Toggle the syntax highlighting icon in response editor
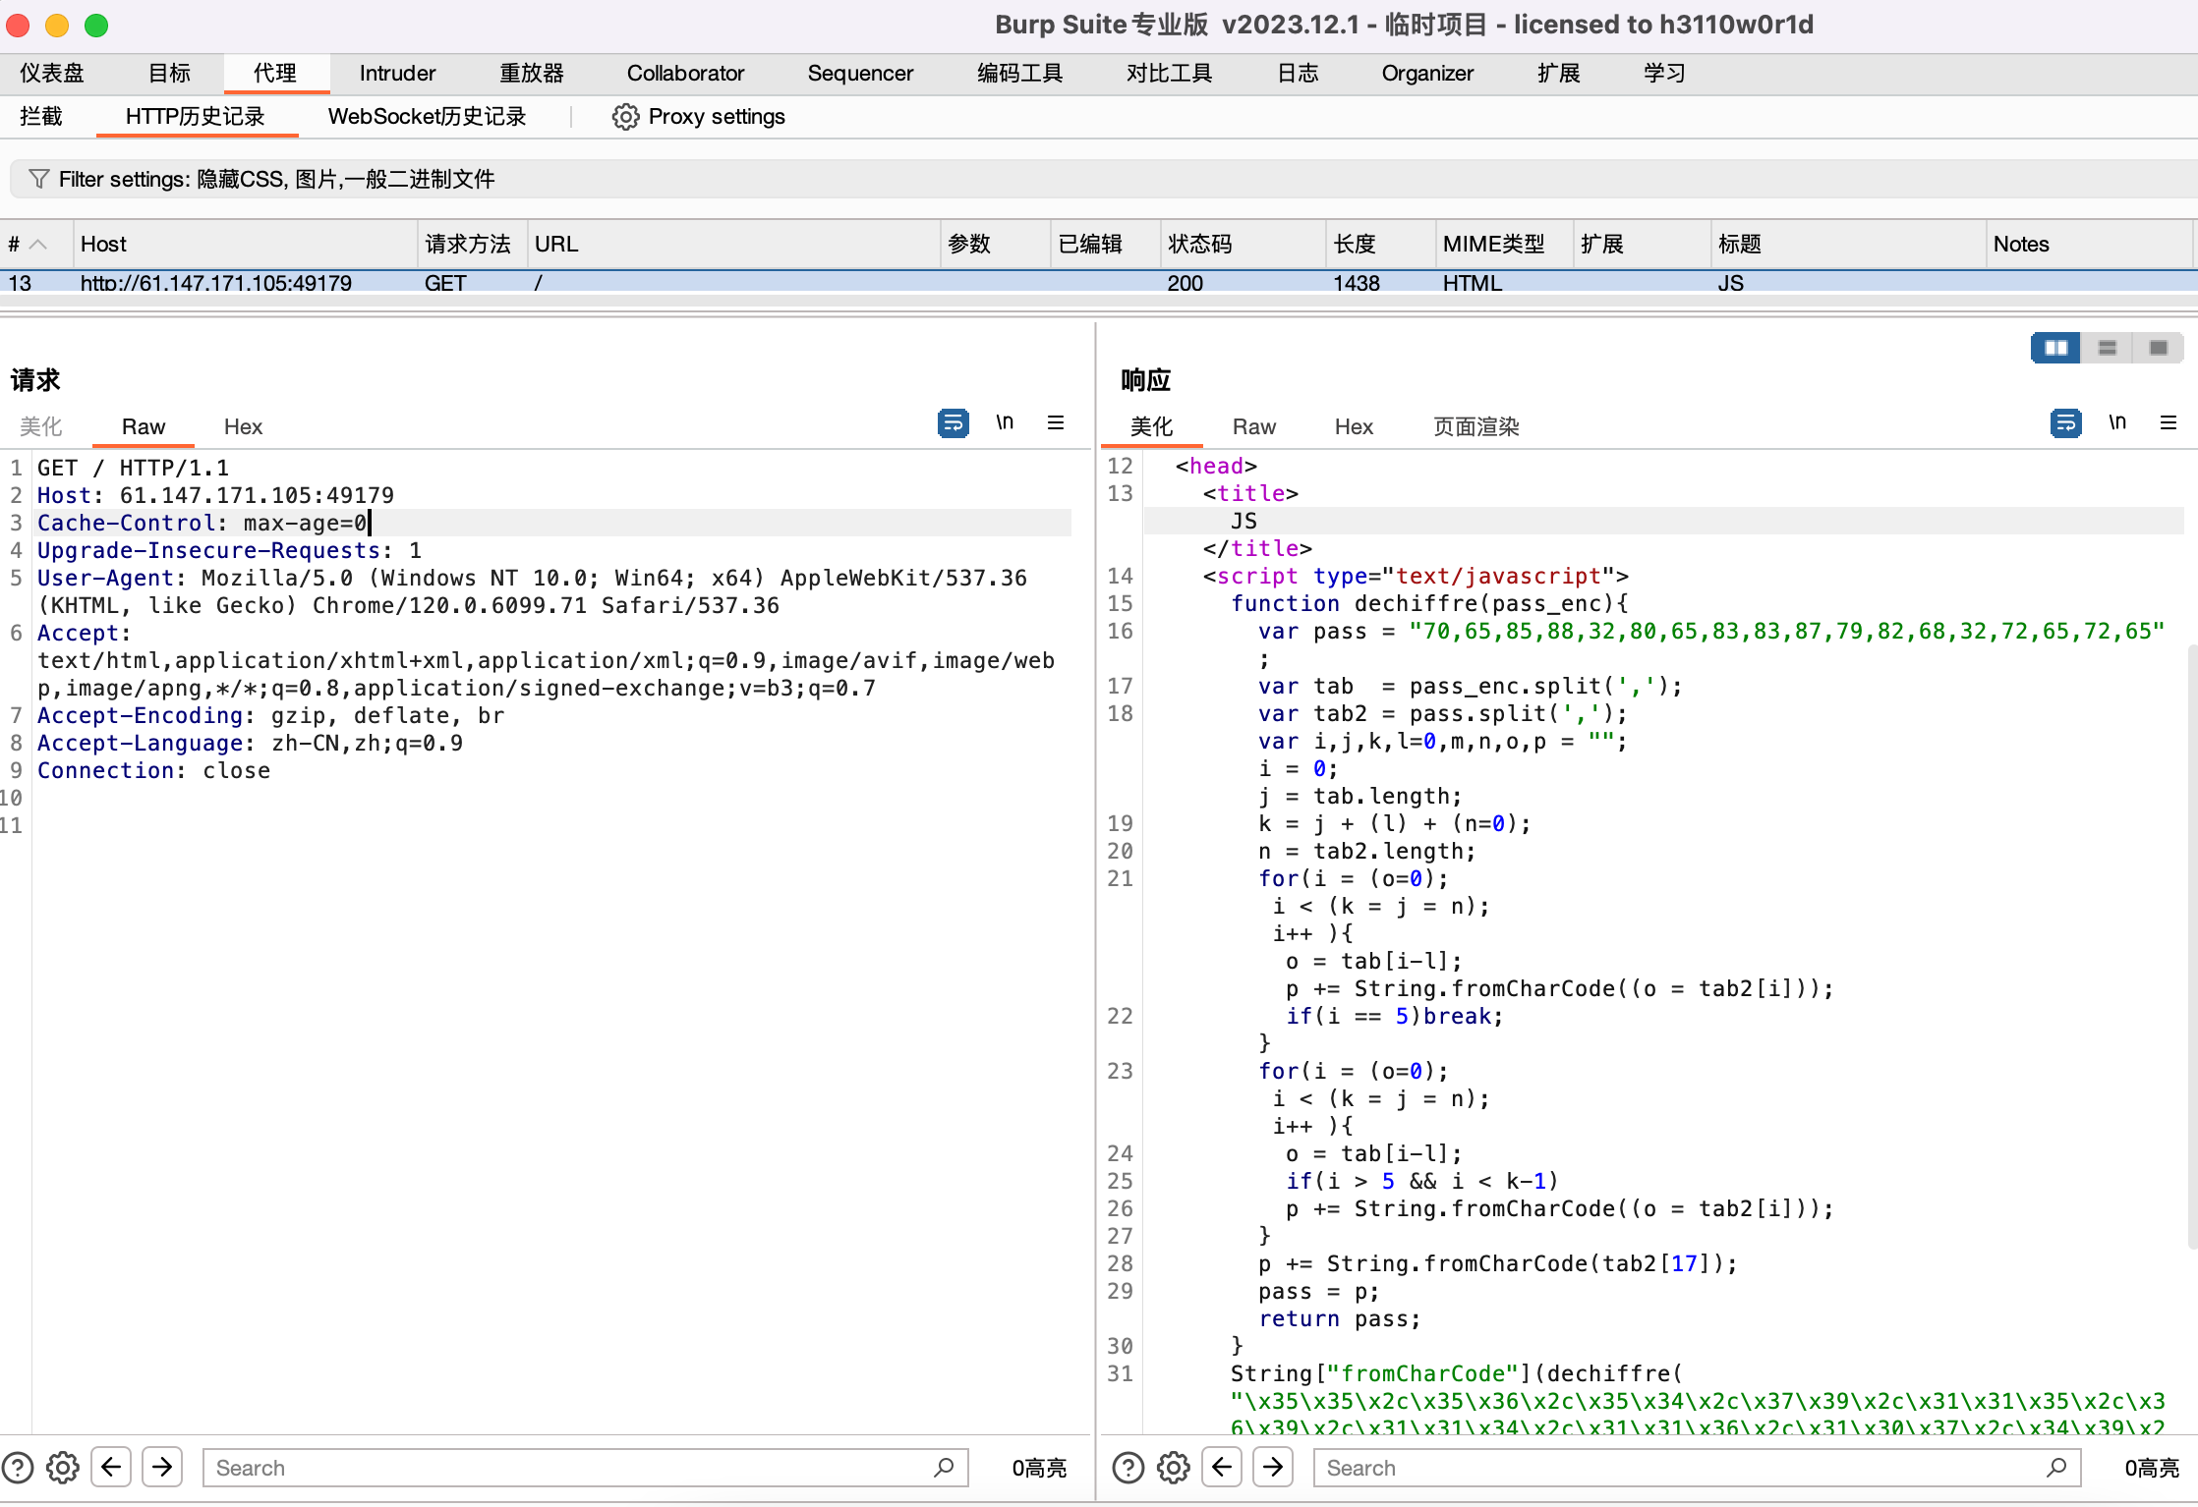The height and width of the screenshot is (1507, 2198). point(2065,422)
